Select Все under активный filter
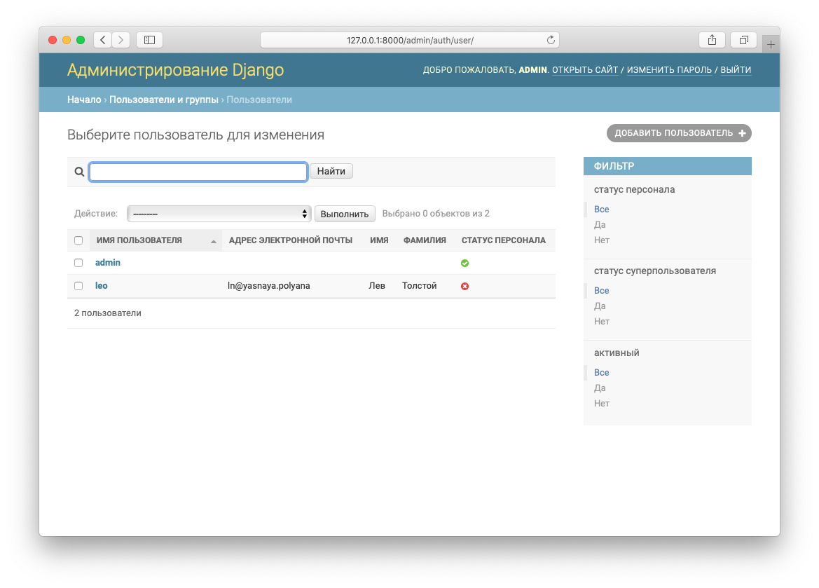Screen dimensions: 819x588 coord(601,373)
